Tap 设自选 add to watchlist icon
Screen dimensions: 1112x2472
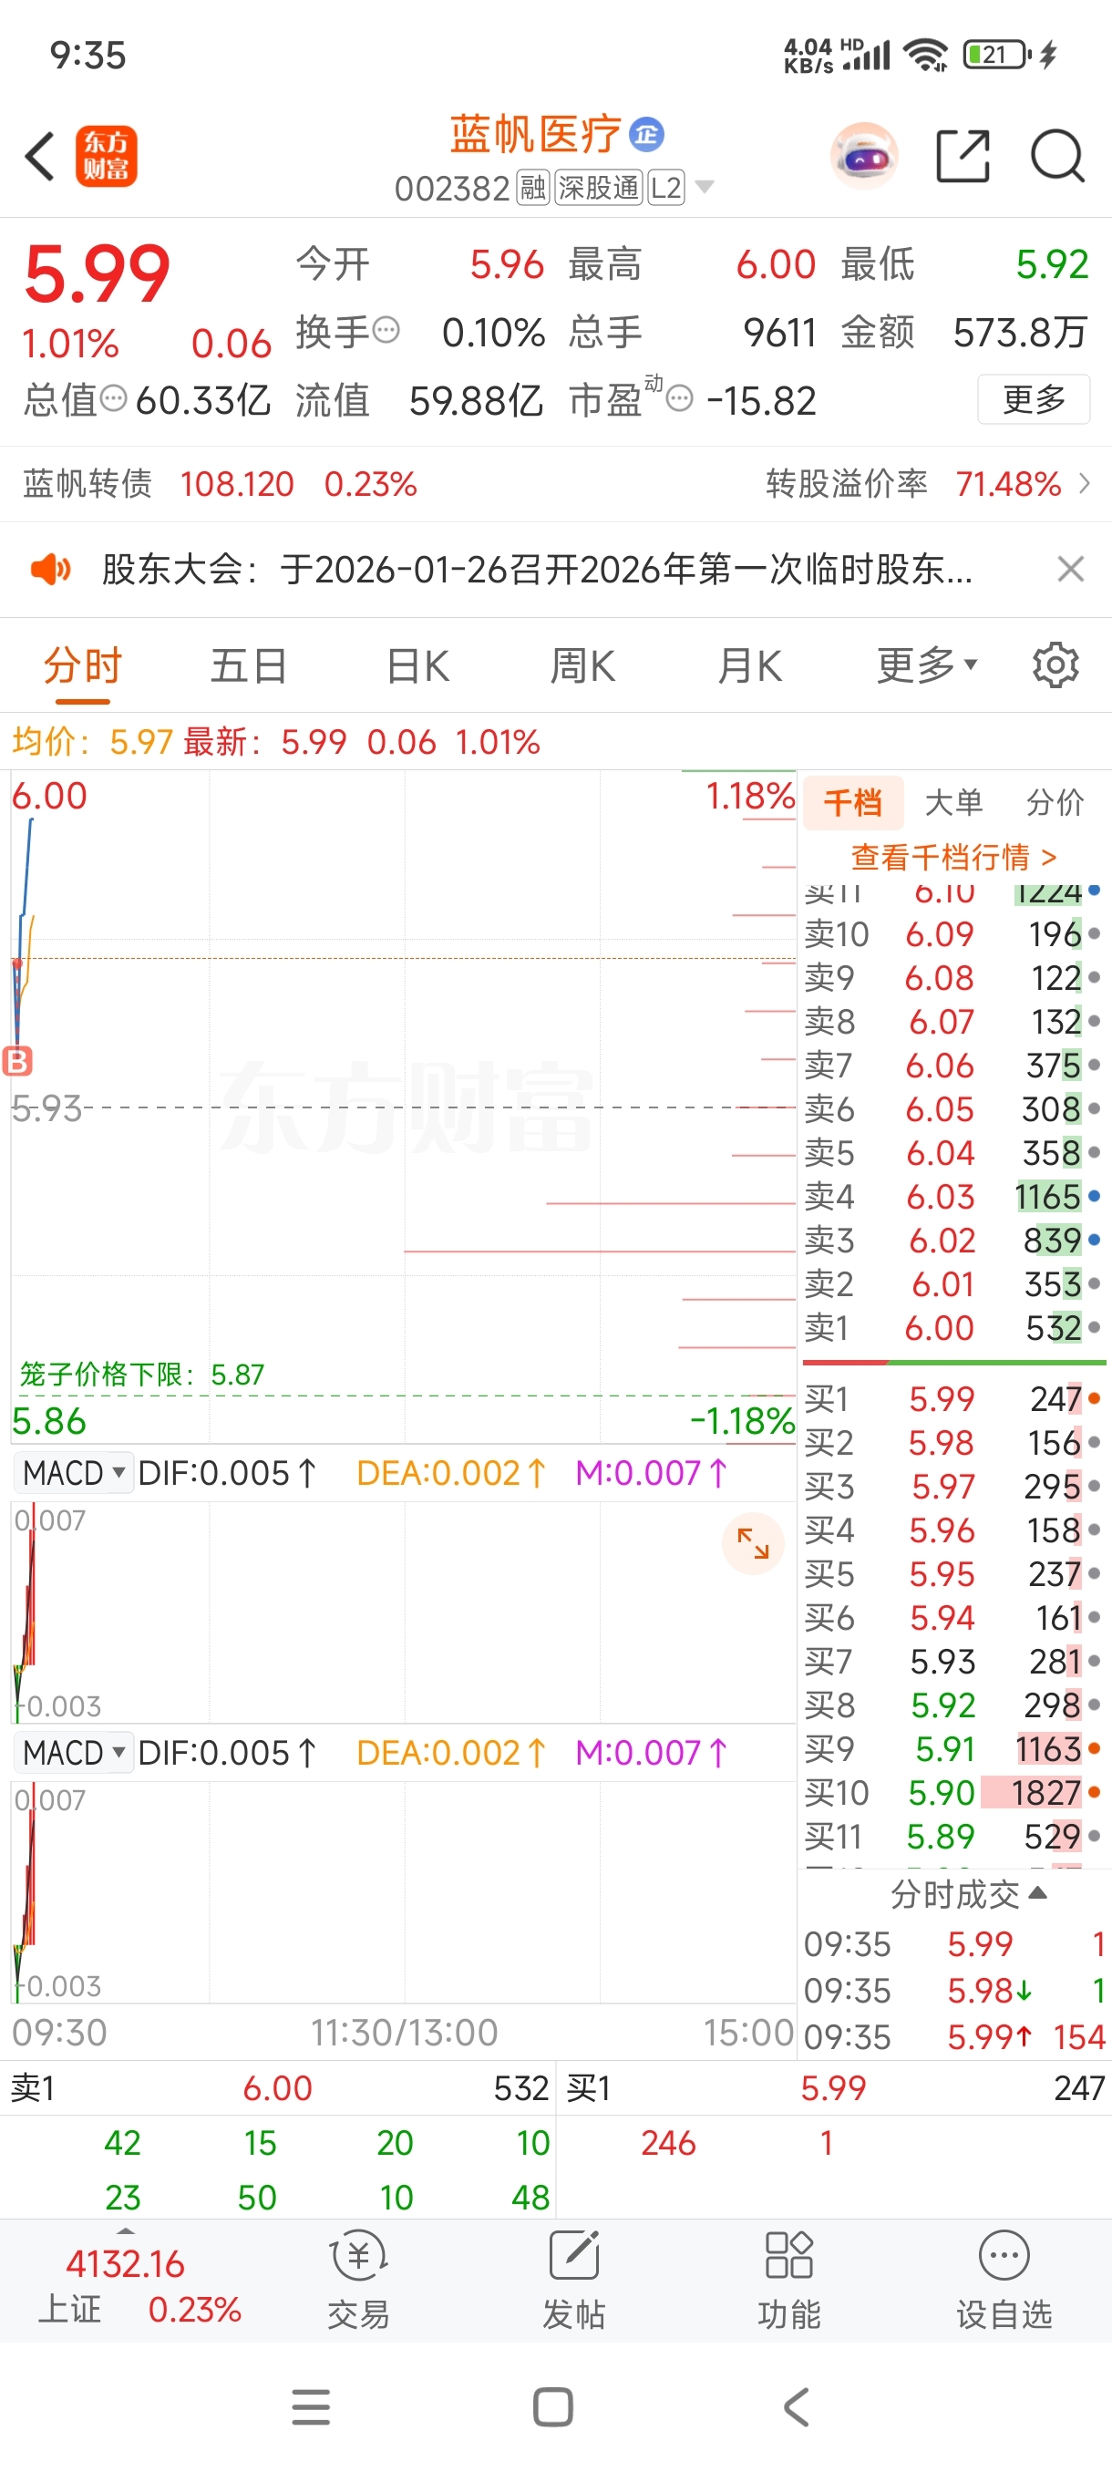1004,2279
